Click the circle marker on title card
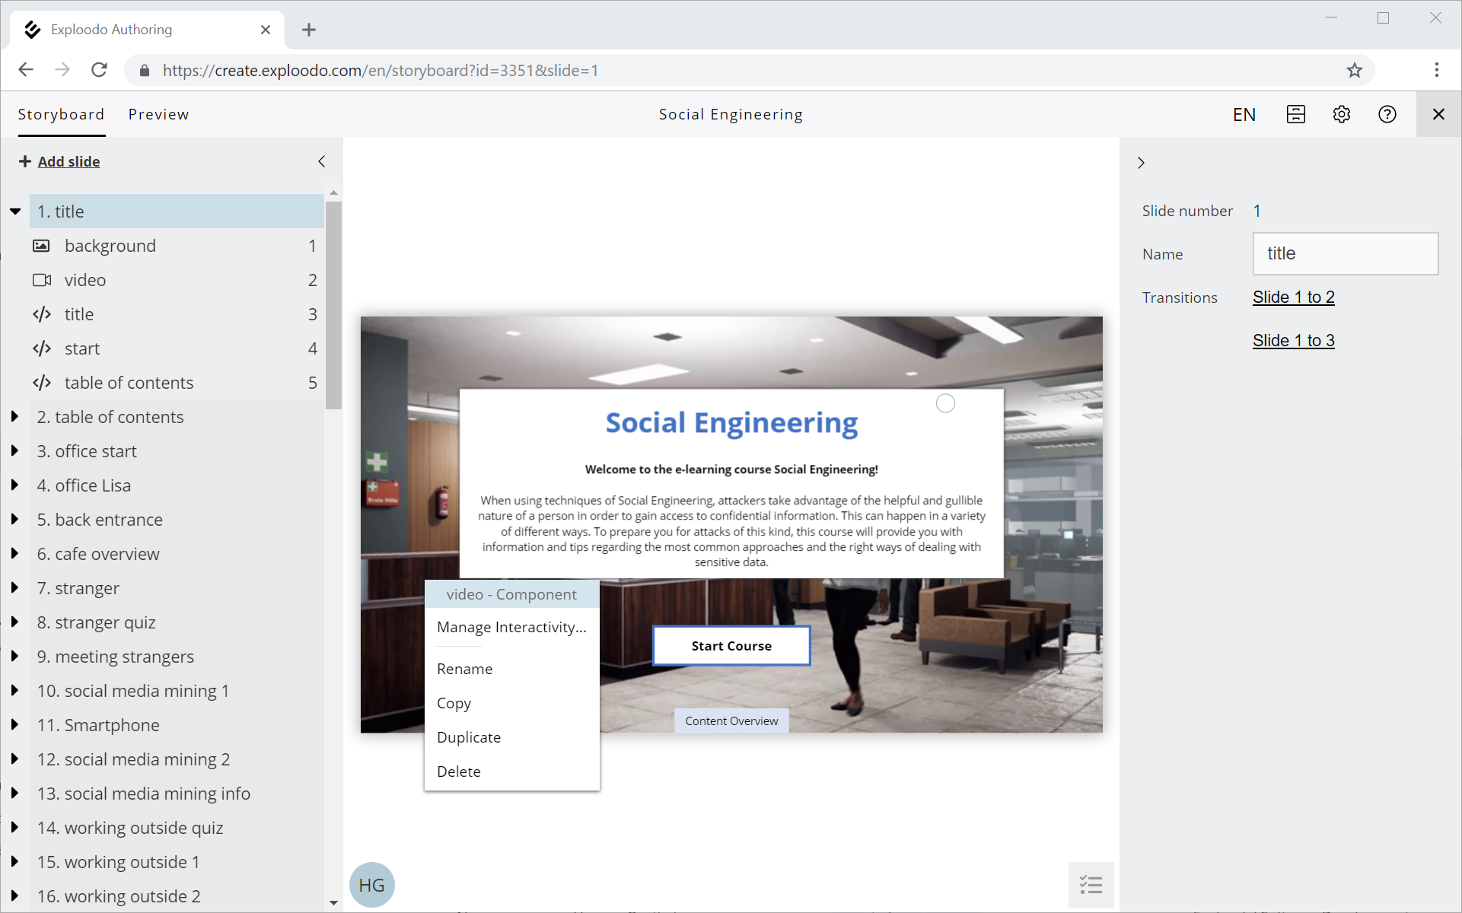Screen dimensions: 1462x913 coord(945,403)
